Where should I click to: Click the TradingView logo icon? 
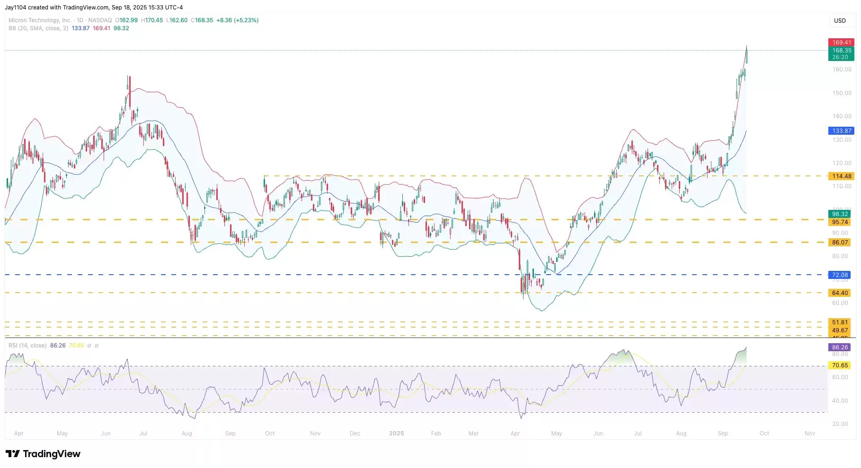13,454
